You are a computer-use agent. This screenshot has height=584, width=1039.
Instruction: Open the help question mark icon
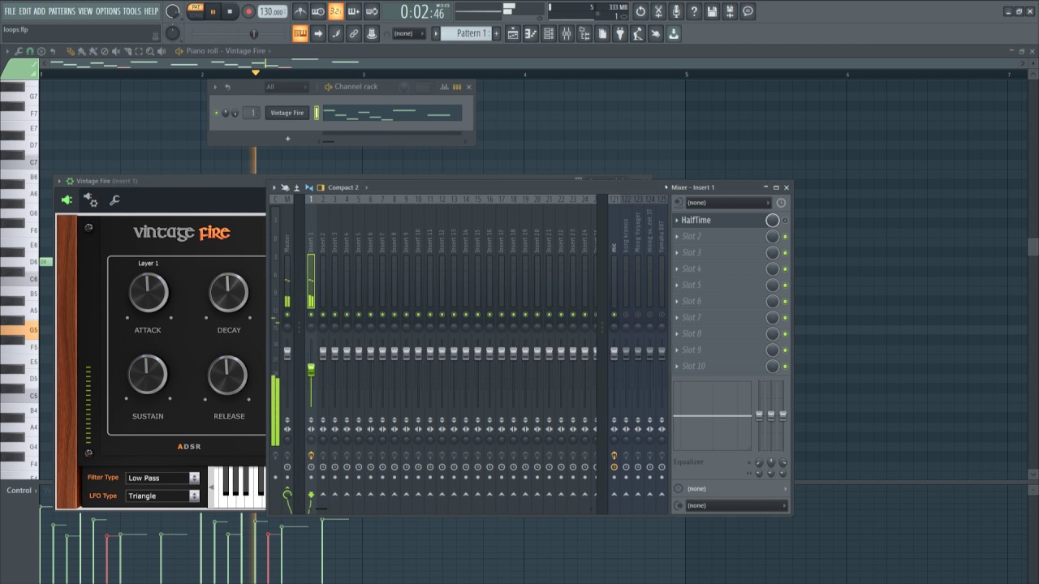tap(694, 11)
